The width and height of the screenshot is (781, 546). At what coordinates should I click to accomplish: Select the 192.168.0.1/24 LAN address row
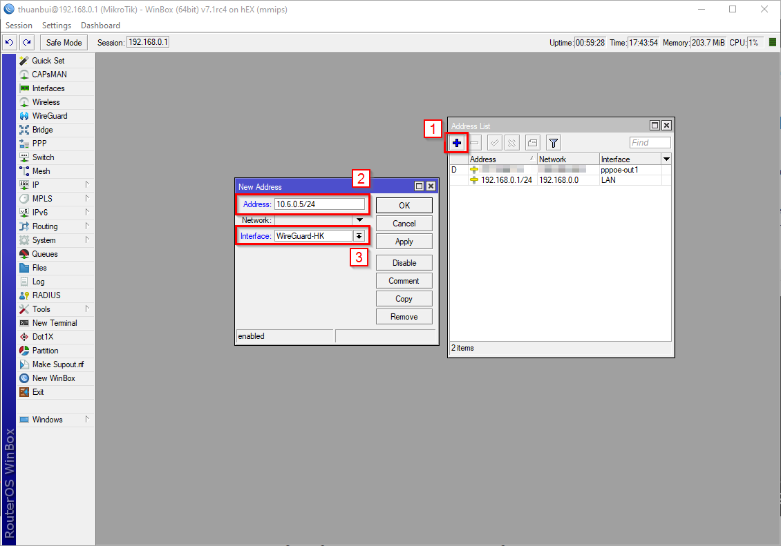pyautogui.click(x=507, y=180)
